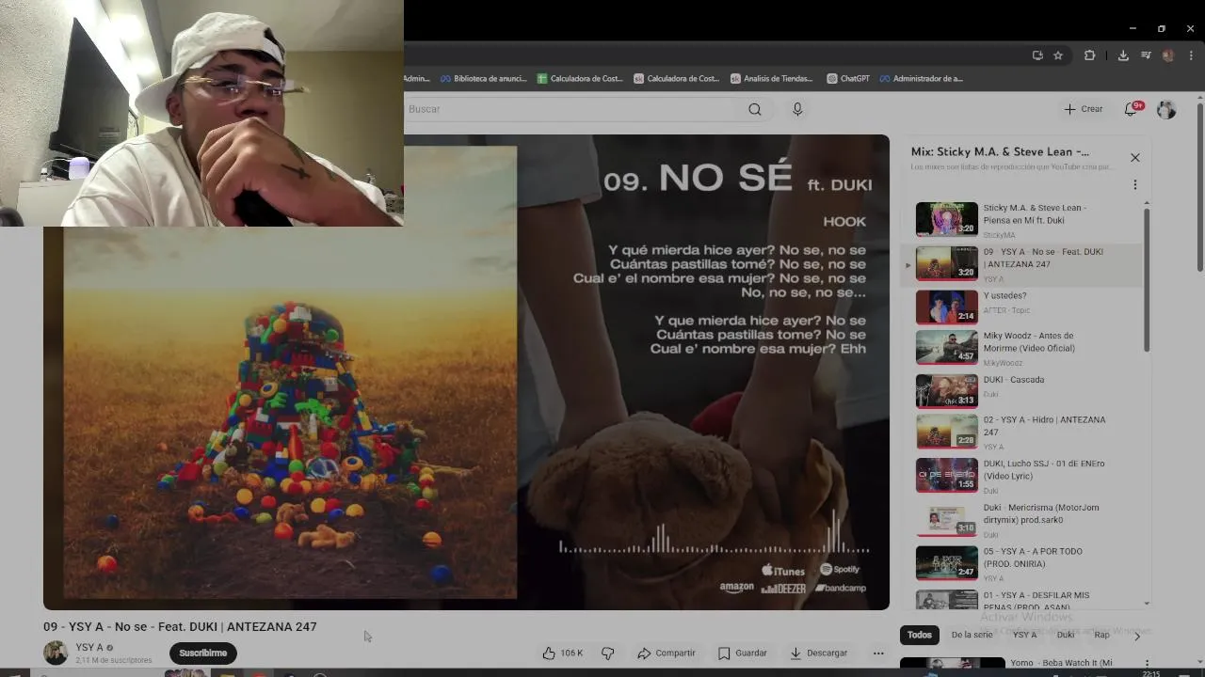Select the Duki chip

pyautogui.click(x=1066, y=635)
